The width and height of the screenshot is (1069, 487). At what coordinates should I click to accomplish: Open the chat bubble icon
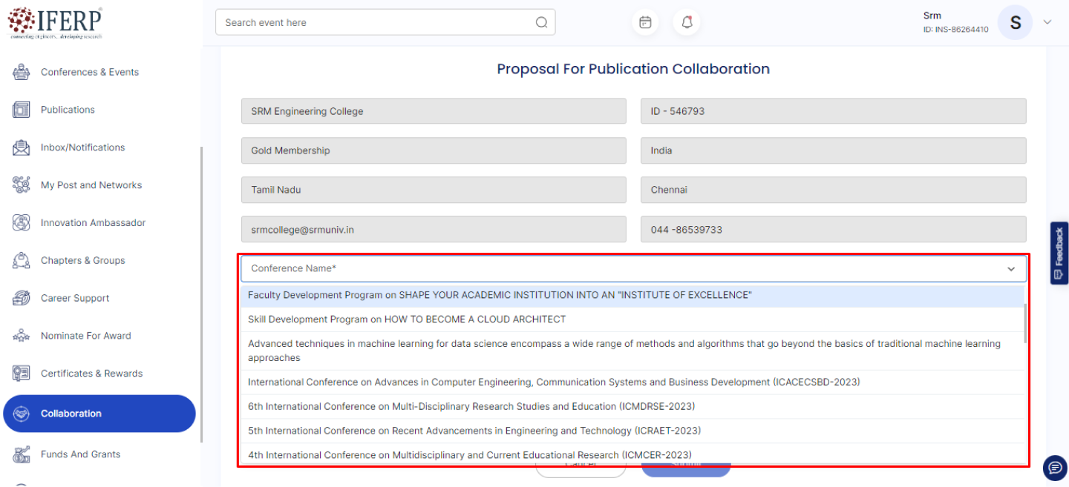[x=1054, y=468]
